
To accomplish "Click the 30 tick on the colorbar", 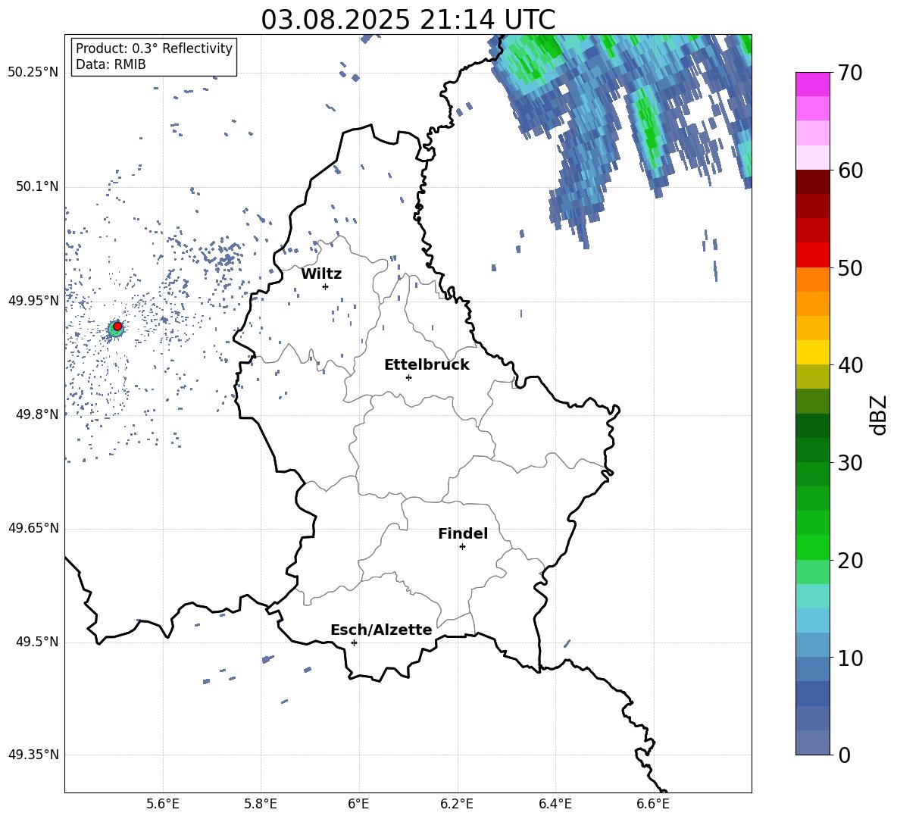I will [850, 463].
